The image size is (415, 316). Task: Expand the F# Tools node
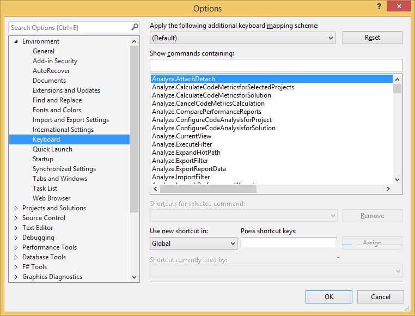[x=16, y=267]
